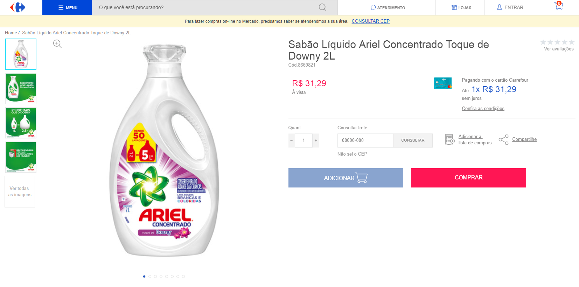Image resolution: width=579 pixels, height=287 pixels.
Task: Click the second carousel dot indicator
Action: 150,276
